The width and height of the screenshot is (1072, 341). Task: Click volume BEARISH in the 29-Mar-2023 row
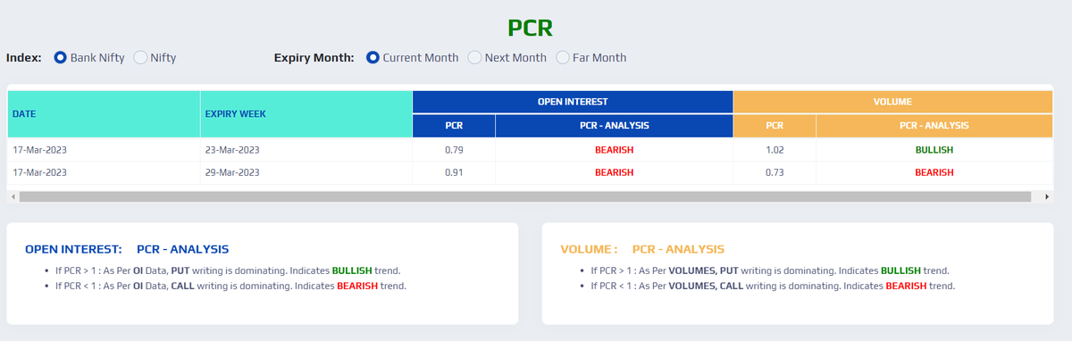pos(934,172)
